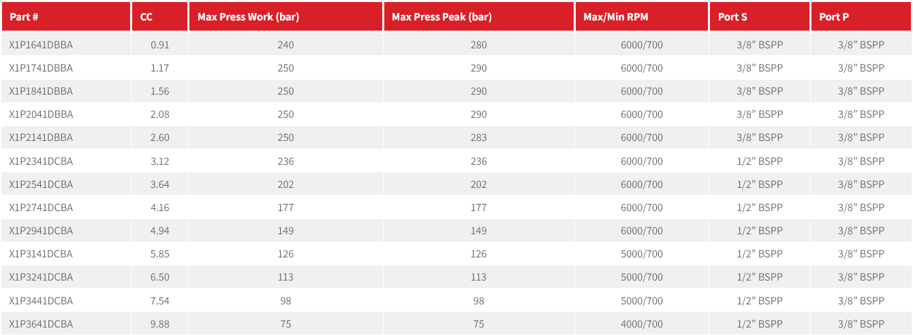Click the Port S column header
913x335 pixels.
tap(732, 17)
